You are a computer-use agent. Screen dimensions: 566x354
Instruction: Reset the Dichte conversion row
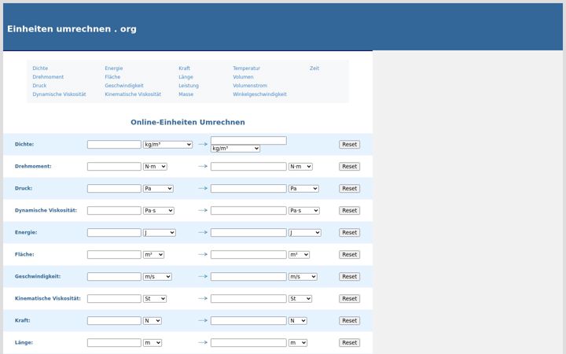pos(349,145)
